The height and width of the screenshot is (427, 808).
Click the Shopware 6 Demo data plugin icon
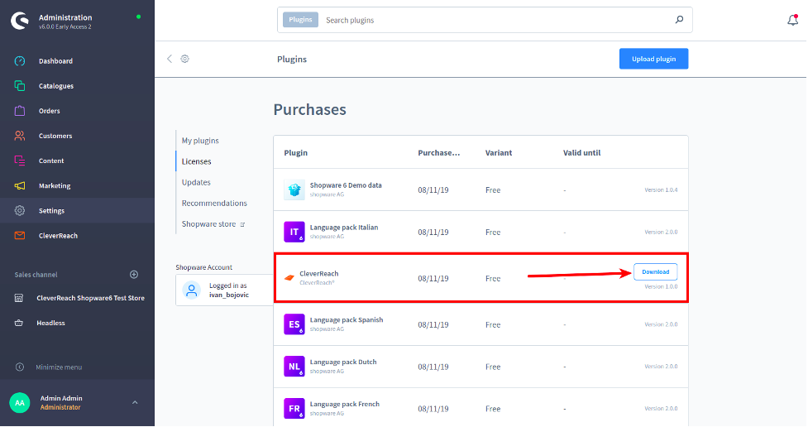click(294, 190)
